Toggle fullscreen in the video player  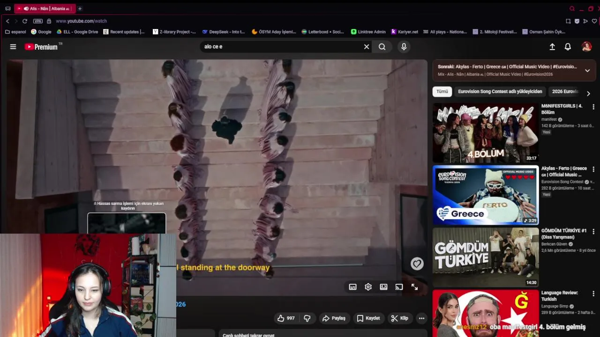[x=414, y=287]
